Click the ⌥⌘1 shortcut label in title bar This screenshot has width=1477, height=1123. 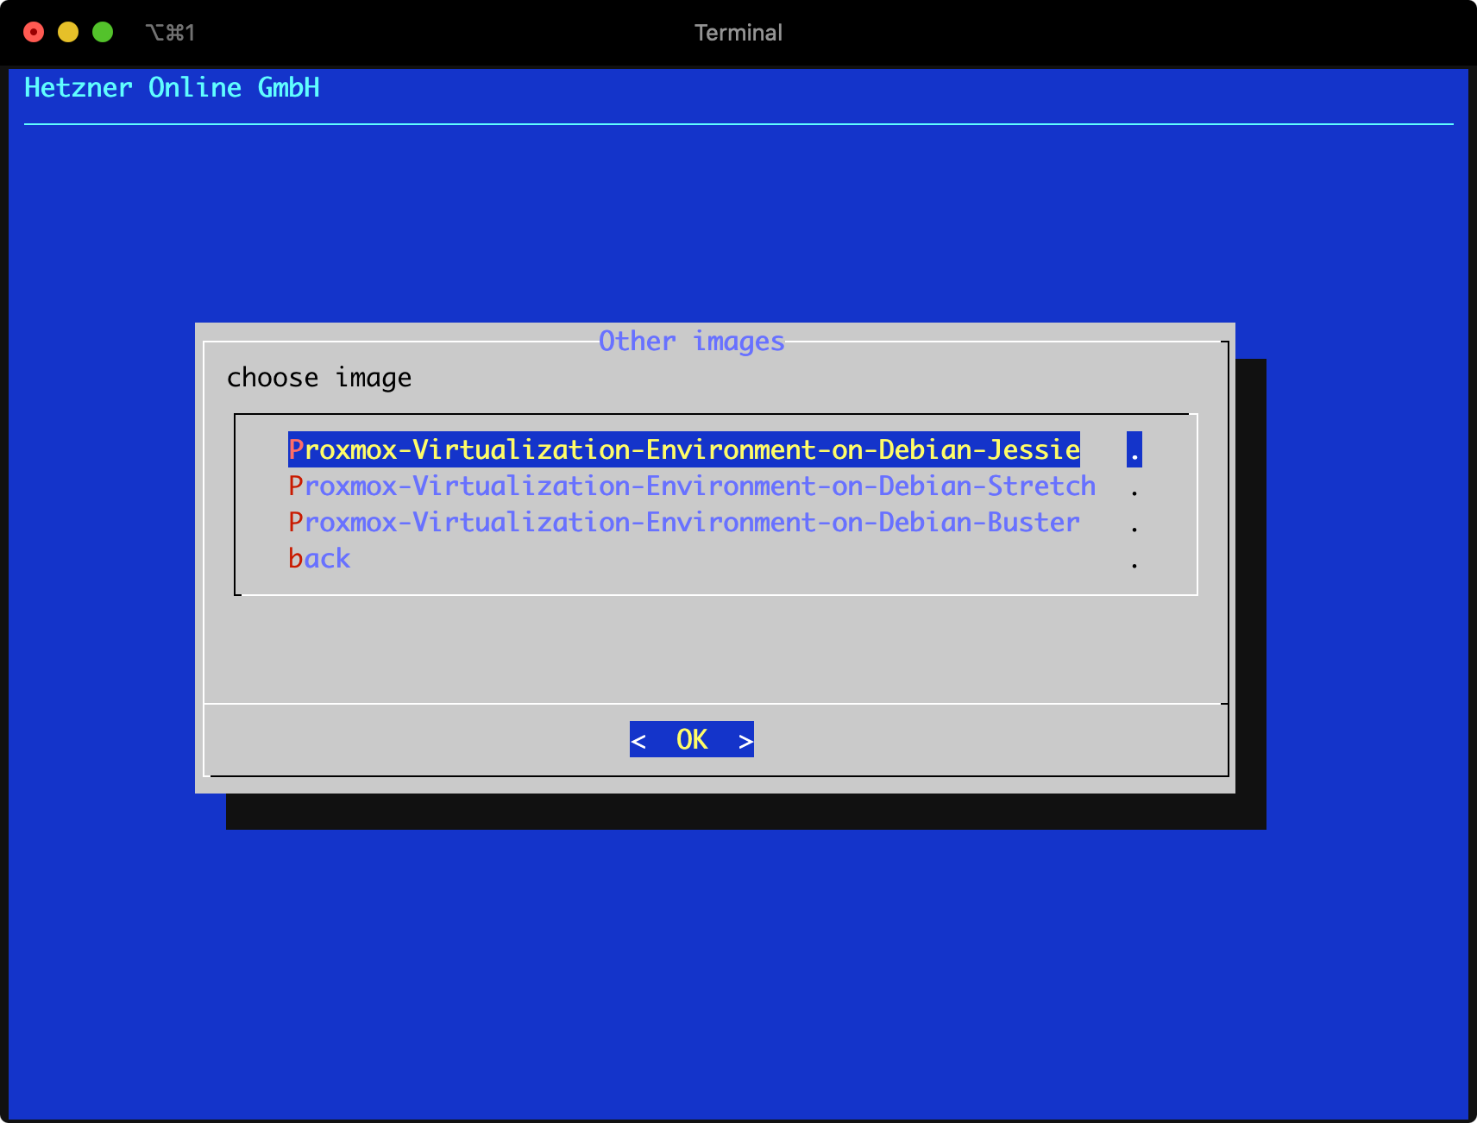[x=170, y=33]
